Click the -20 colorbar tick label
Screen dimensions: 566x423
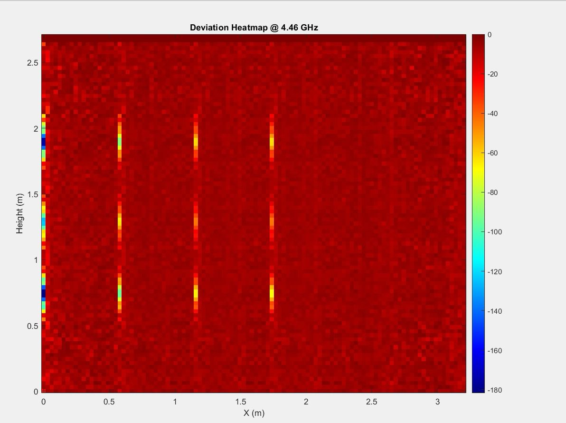493,74
